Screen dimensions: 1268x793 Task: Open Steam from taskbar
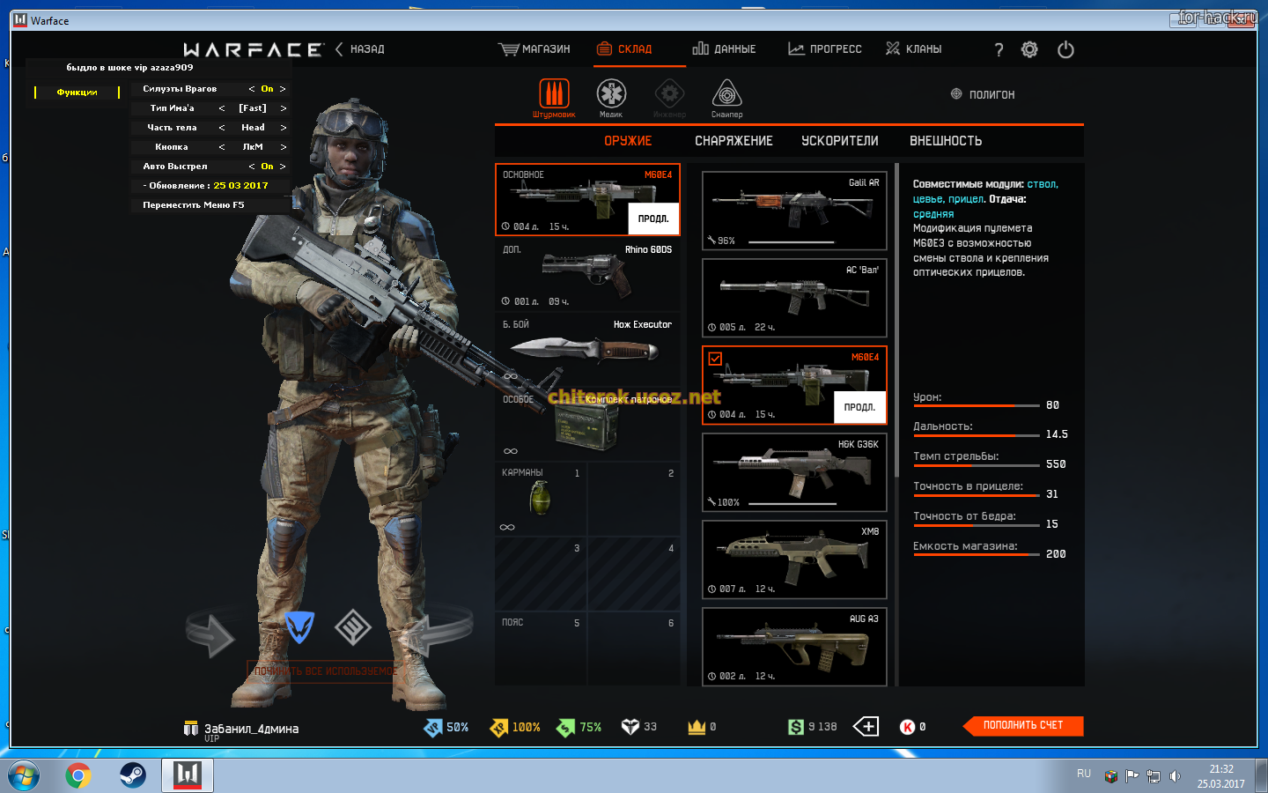(x=133, y=776)
